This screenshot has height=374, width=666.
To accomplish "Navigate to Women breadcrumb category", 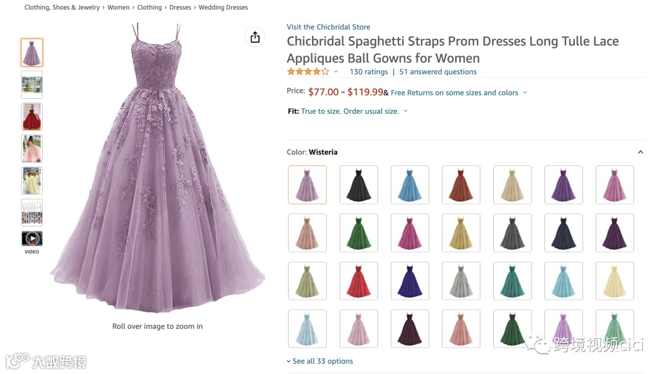I will pos(118,7).
